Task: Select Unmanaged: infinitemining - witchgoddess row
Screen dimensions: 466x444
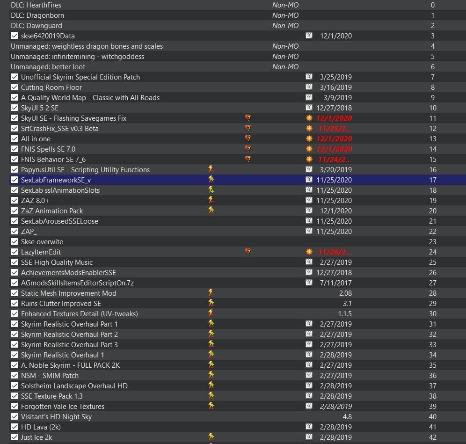Action: (x=238, y=57)
